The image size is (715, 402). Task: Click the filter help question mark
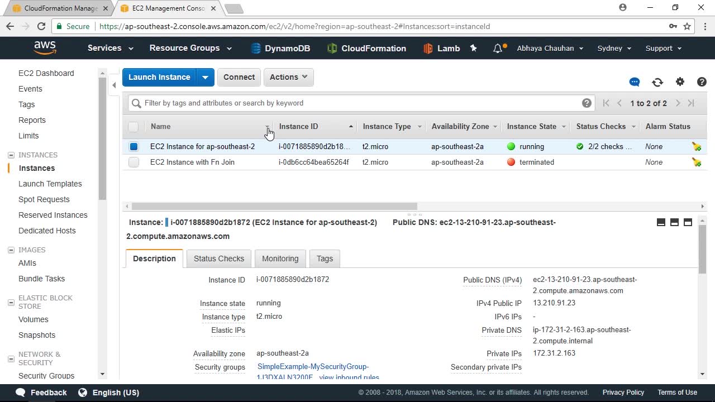[x=587, y=103]
